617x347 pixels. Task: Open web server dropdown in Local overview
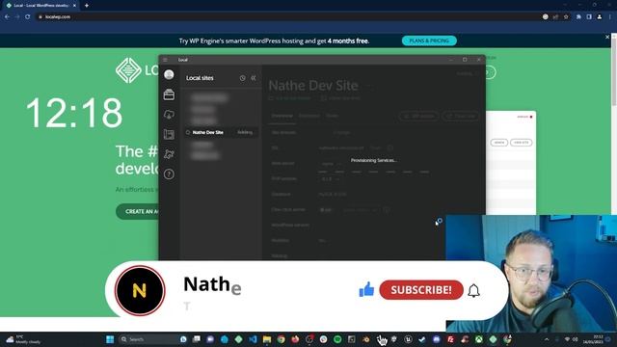coord(331,163)
